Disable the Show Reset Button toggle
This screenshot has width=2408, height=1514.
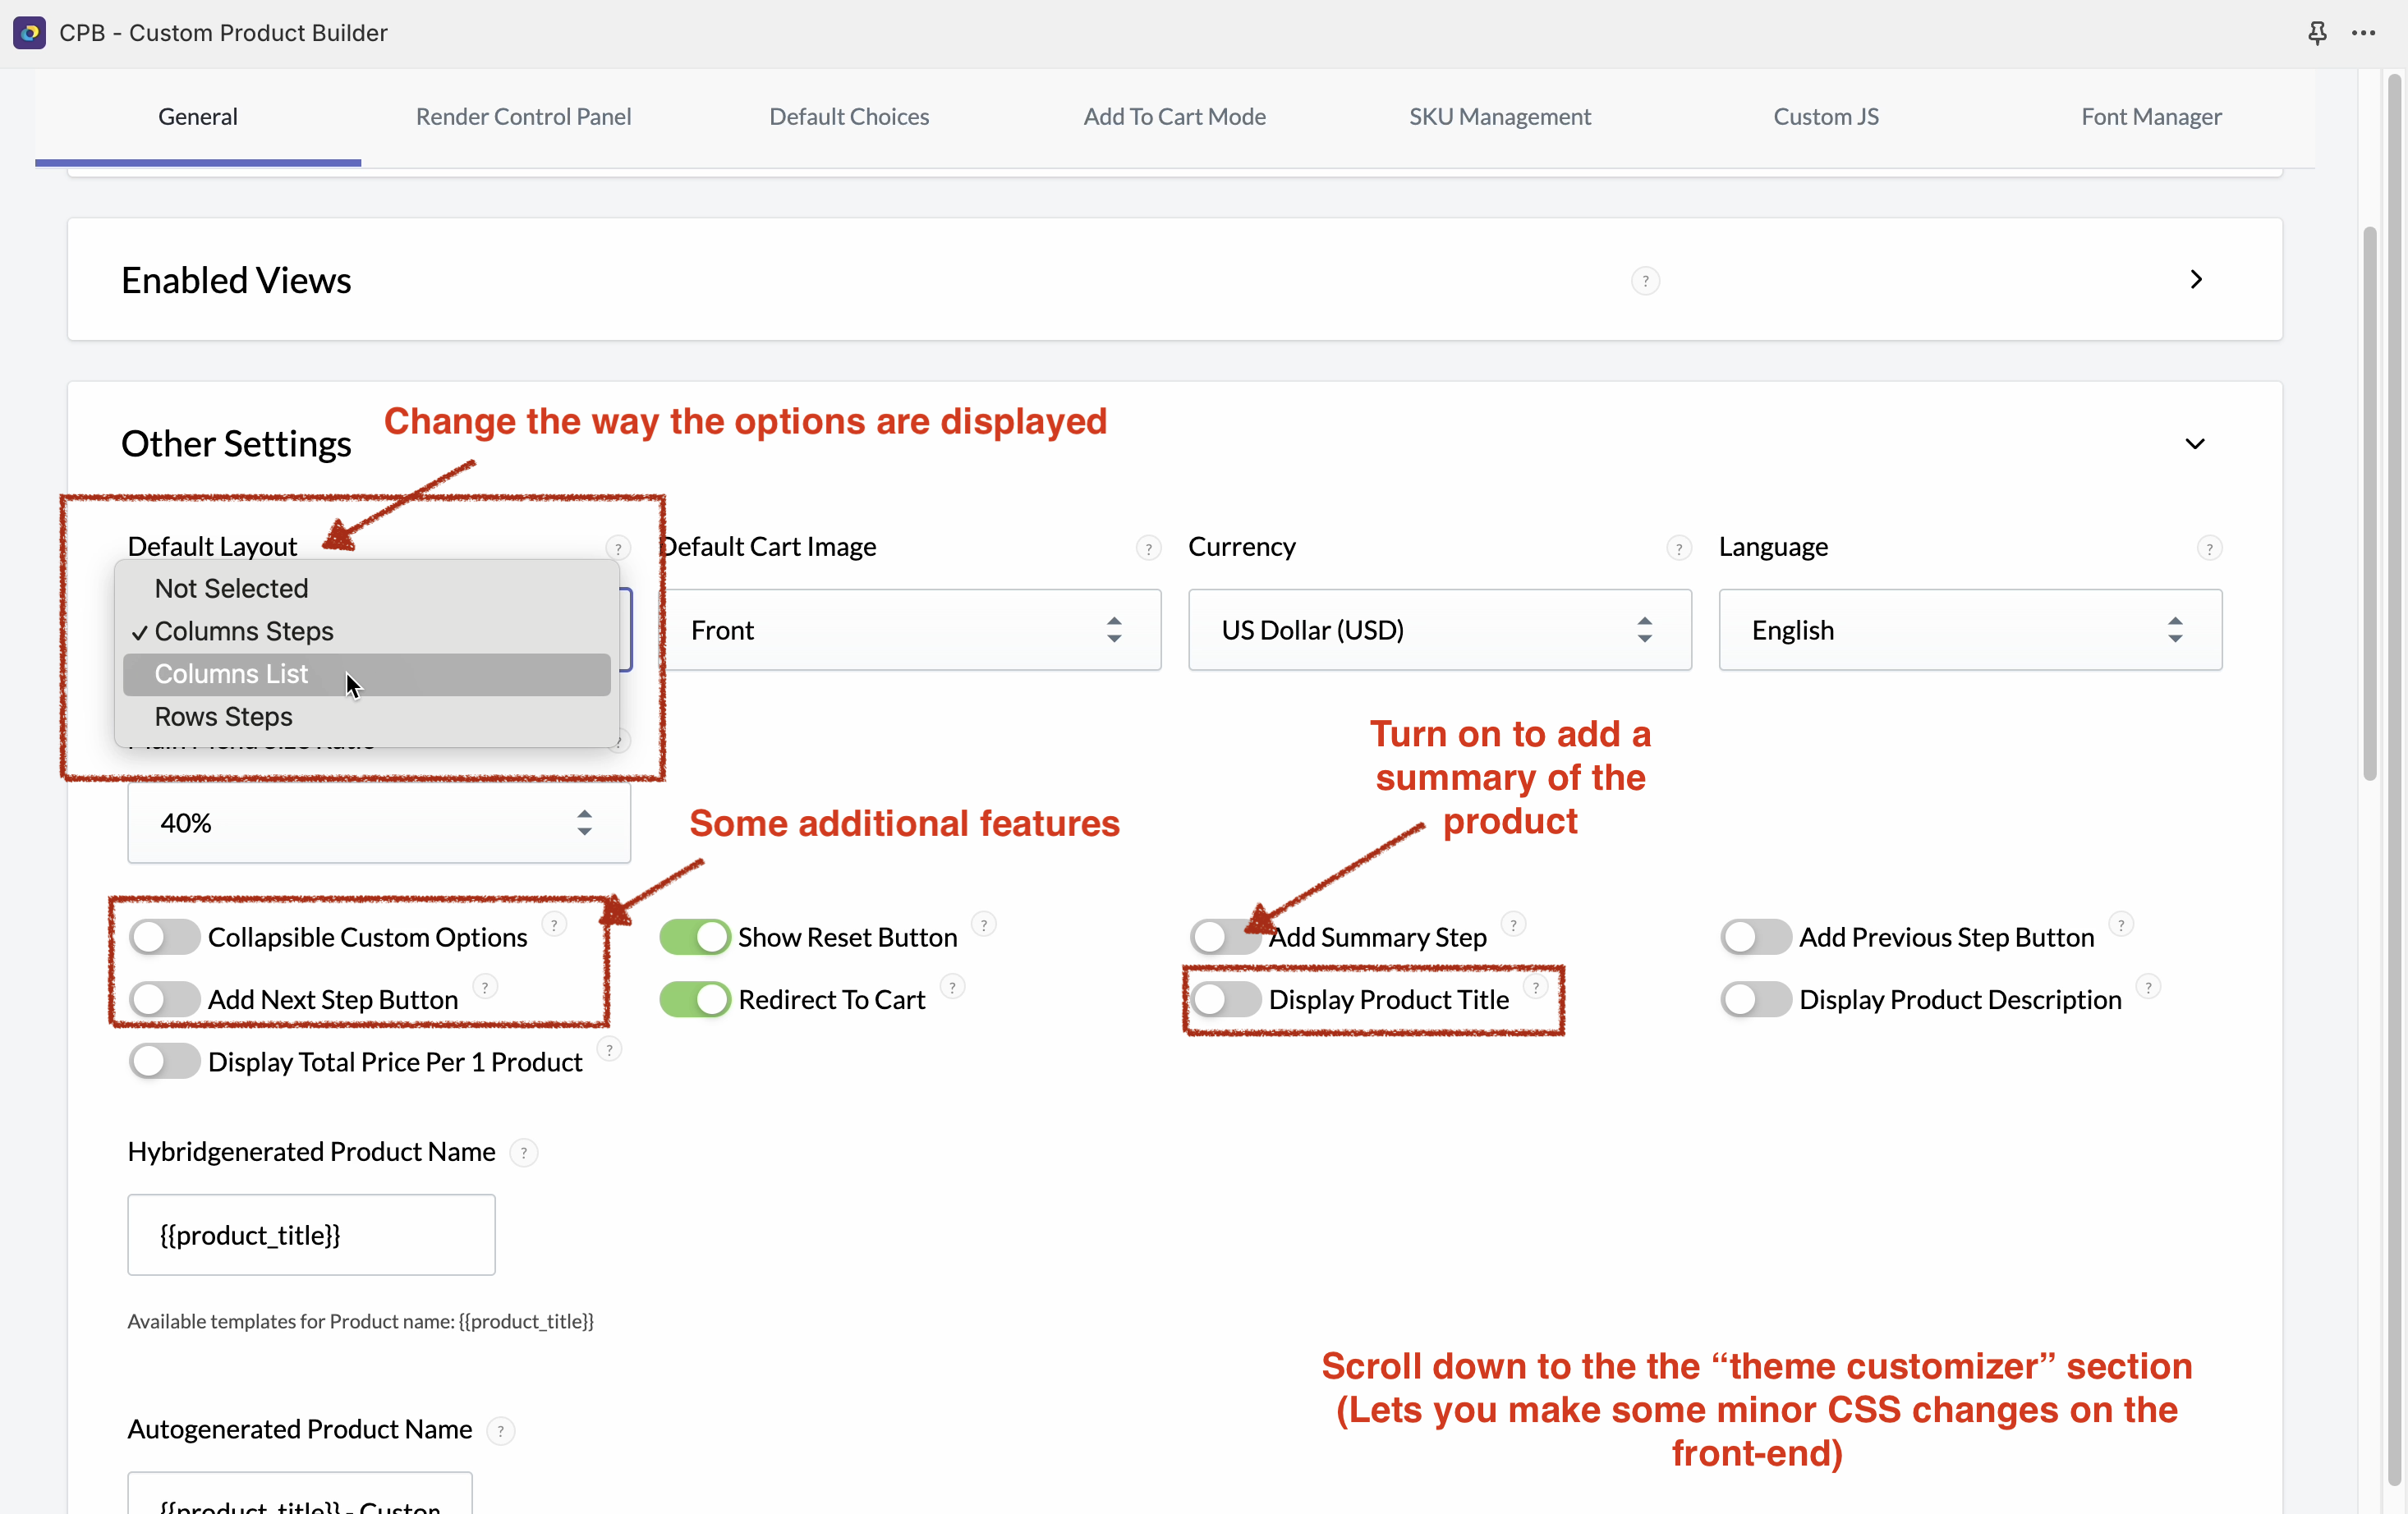pyautogui.click(x=695, y=937)
